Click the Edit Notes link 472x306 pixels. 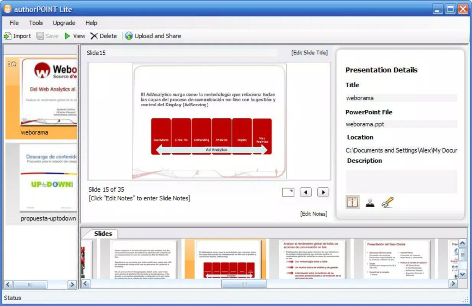click(x=314, y=214)
